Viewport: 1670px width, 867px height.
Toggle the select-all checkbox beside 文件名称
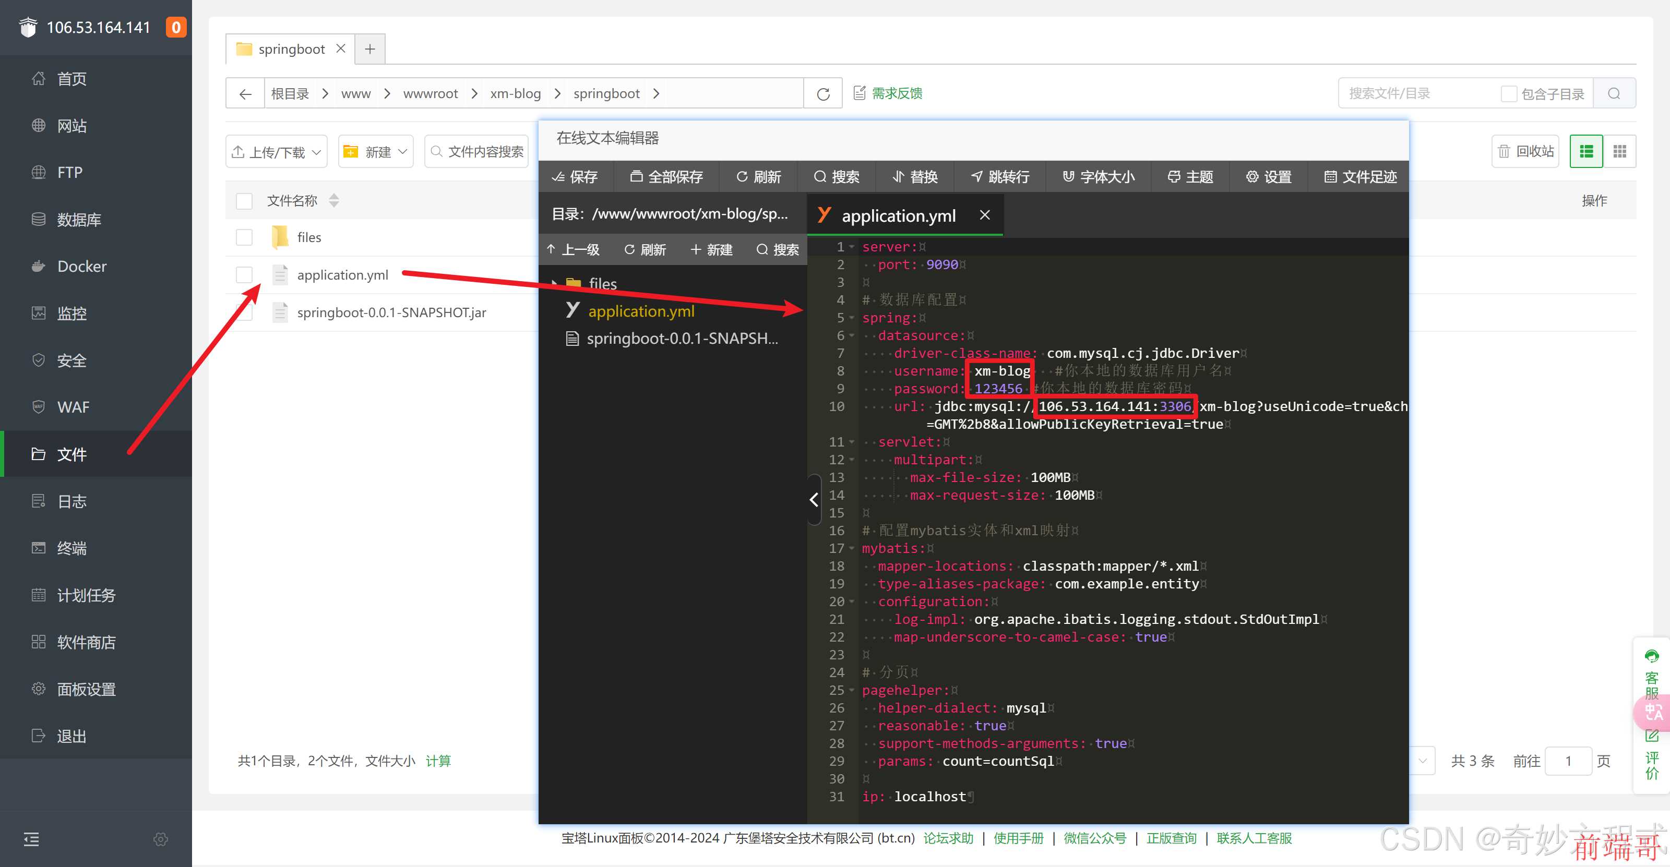coord(244,201)
